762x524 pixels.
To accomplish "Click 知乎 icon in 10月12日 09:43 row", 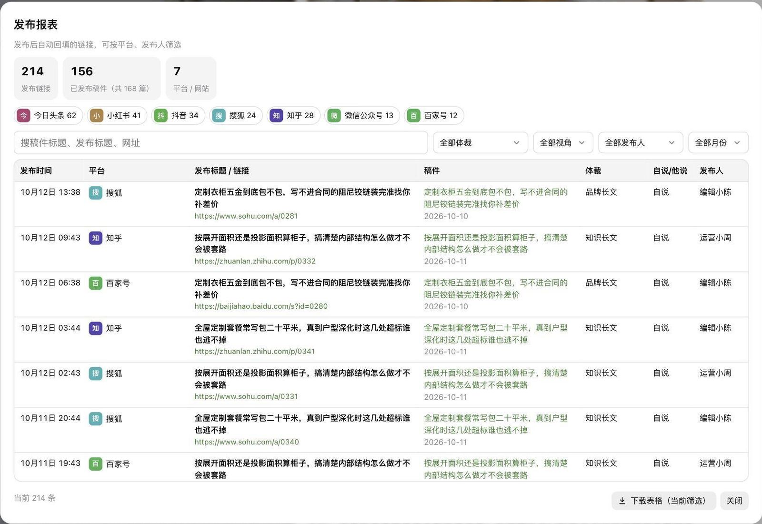I will click(96, 238).
